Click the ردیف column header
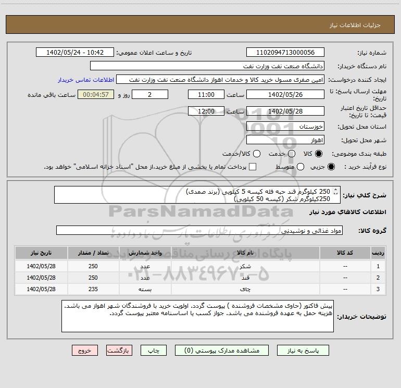Screen dimensions: 401x388 [x=378, y=253]
